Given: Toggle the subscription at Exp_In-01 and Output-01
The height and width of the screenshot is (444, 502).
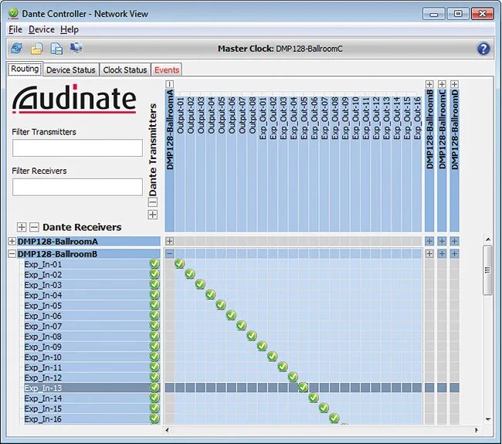Looking at the screenshot, I should click(x=180, y=264).
